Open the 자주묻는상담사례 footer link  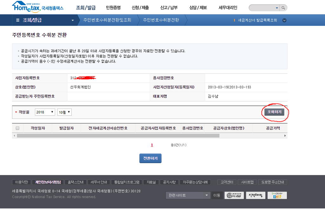(195, 182)
